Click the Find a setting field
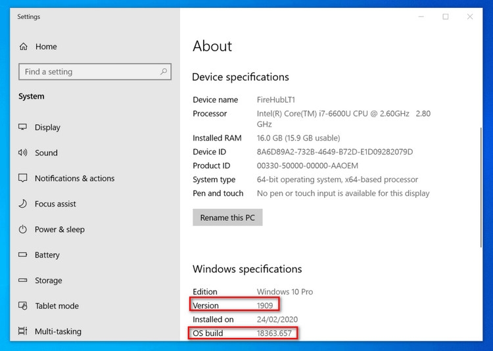 pos(95,72)
